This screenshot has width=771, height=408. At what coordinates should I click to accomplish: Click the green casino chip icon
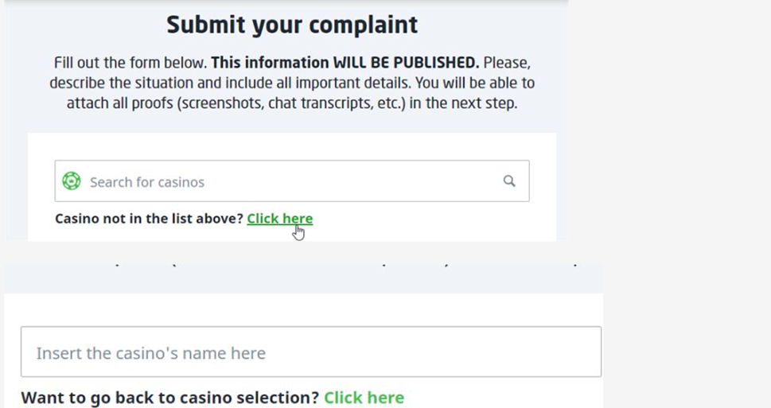[x=72, y=181]
